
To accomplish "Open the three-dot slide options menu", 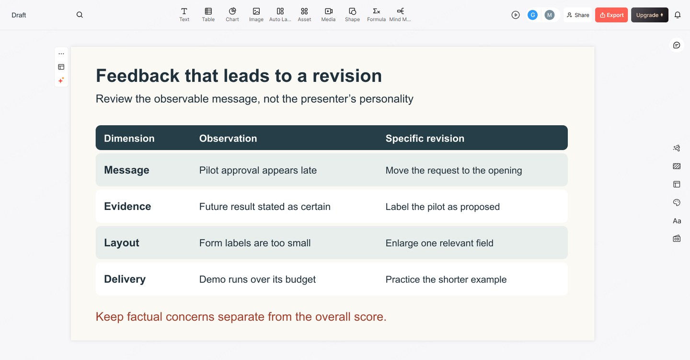I will 61,54.
